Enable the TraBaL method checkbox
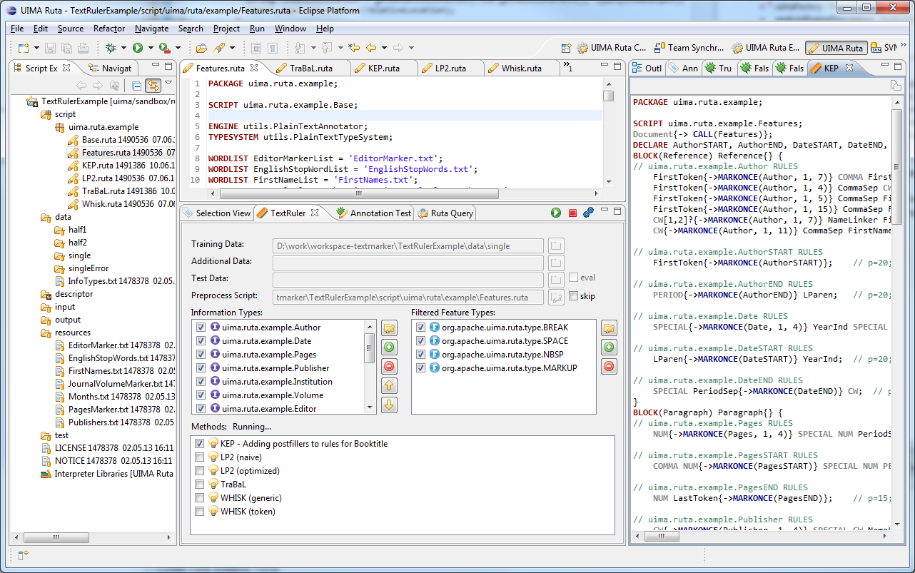Screen dimensions: 915x573 200,485
